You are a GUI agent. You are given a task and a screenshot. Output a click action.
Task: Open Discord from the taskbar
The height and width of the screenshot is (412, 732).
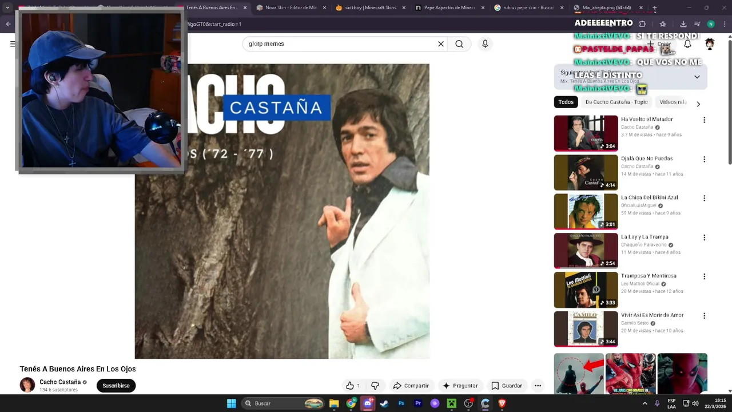point(368,403)
